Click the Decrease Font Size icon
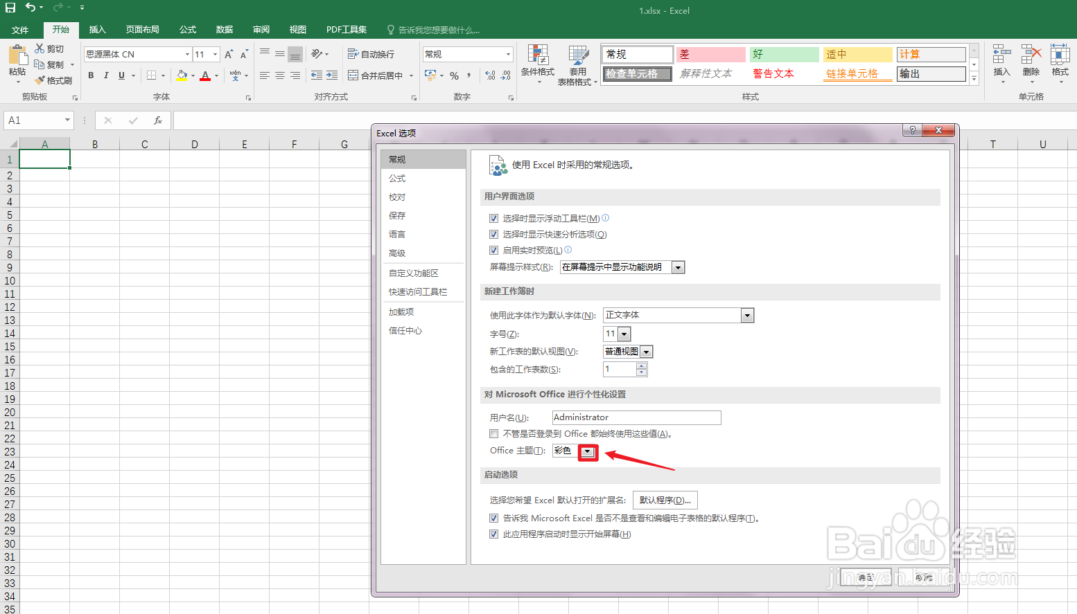The width and height of the screenshot is (1077, 614). [244, 54]
